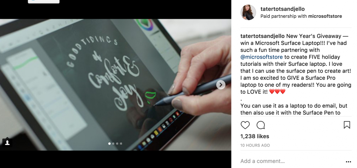Select the third carousel dot

coord(117,143)
